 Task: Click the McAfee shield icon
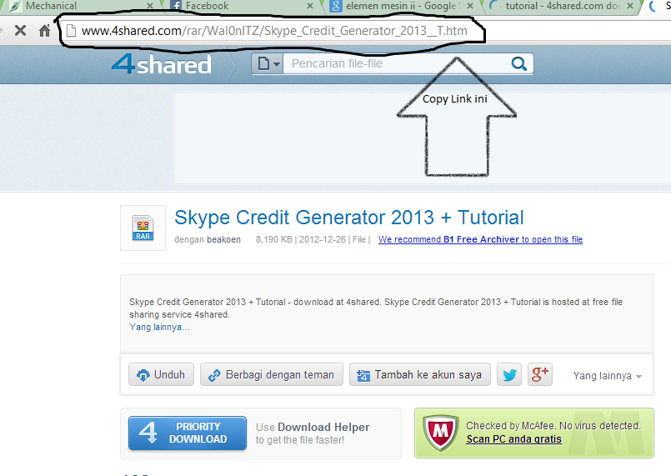[x=440, y=433]
